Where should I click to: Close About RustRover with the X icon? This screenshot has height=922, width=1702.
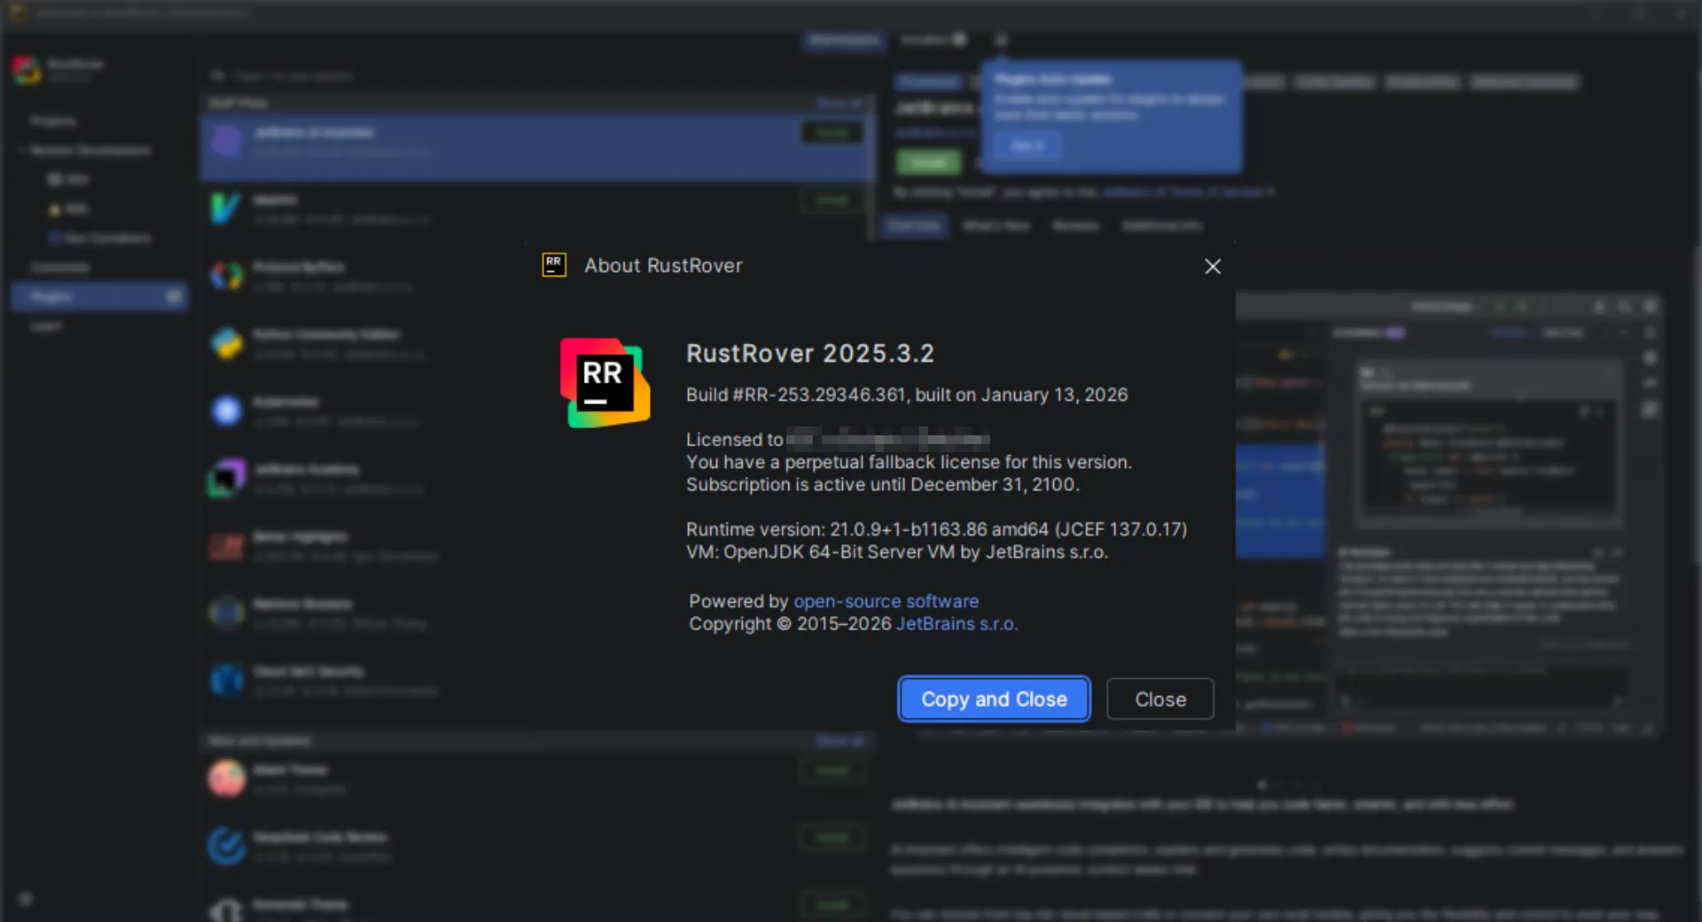[1213, 266]
